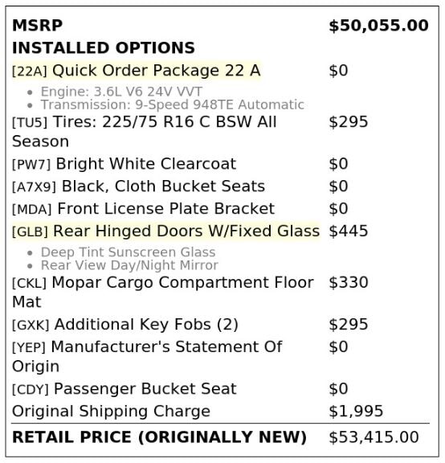The width and height of the screenshot is (445, 463).
Task: Click the Quick Order Package 22 A option
Action: pos(136,71)
